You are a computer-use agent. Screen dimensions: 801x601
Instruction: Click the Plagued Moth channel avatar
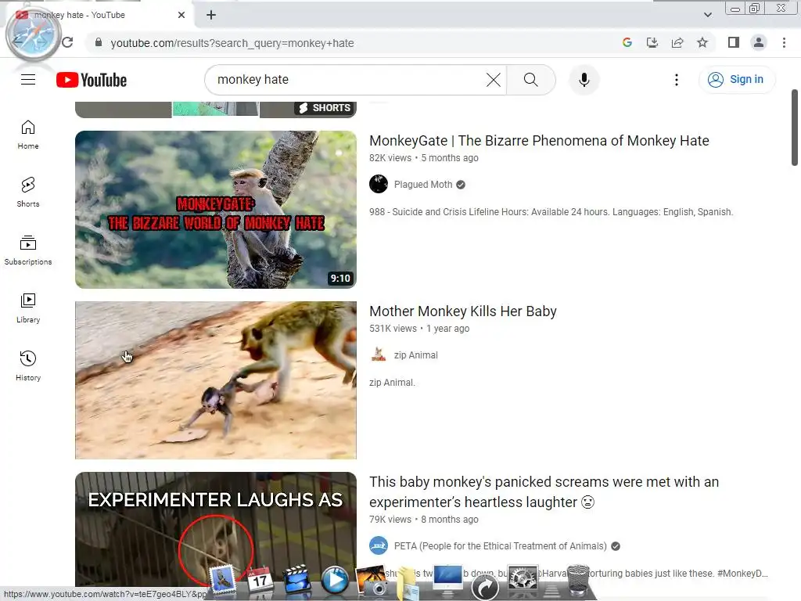379,184
